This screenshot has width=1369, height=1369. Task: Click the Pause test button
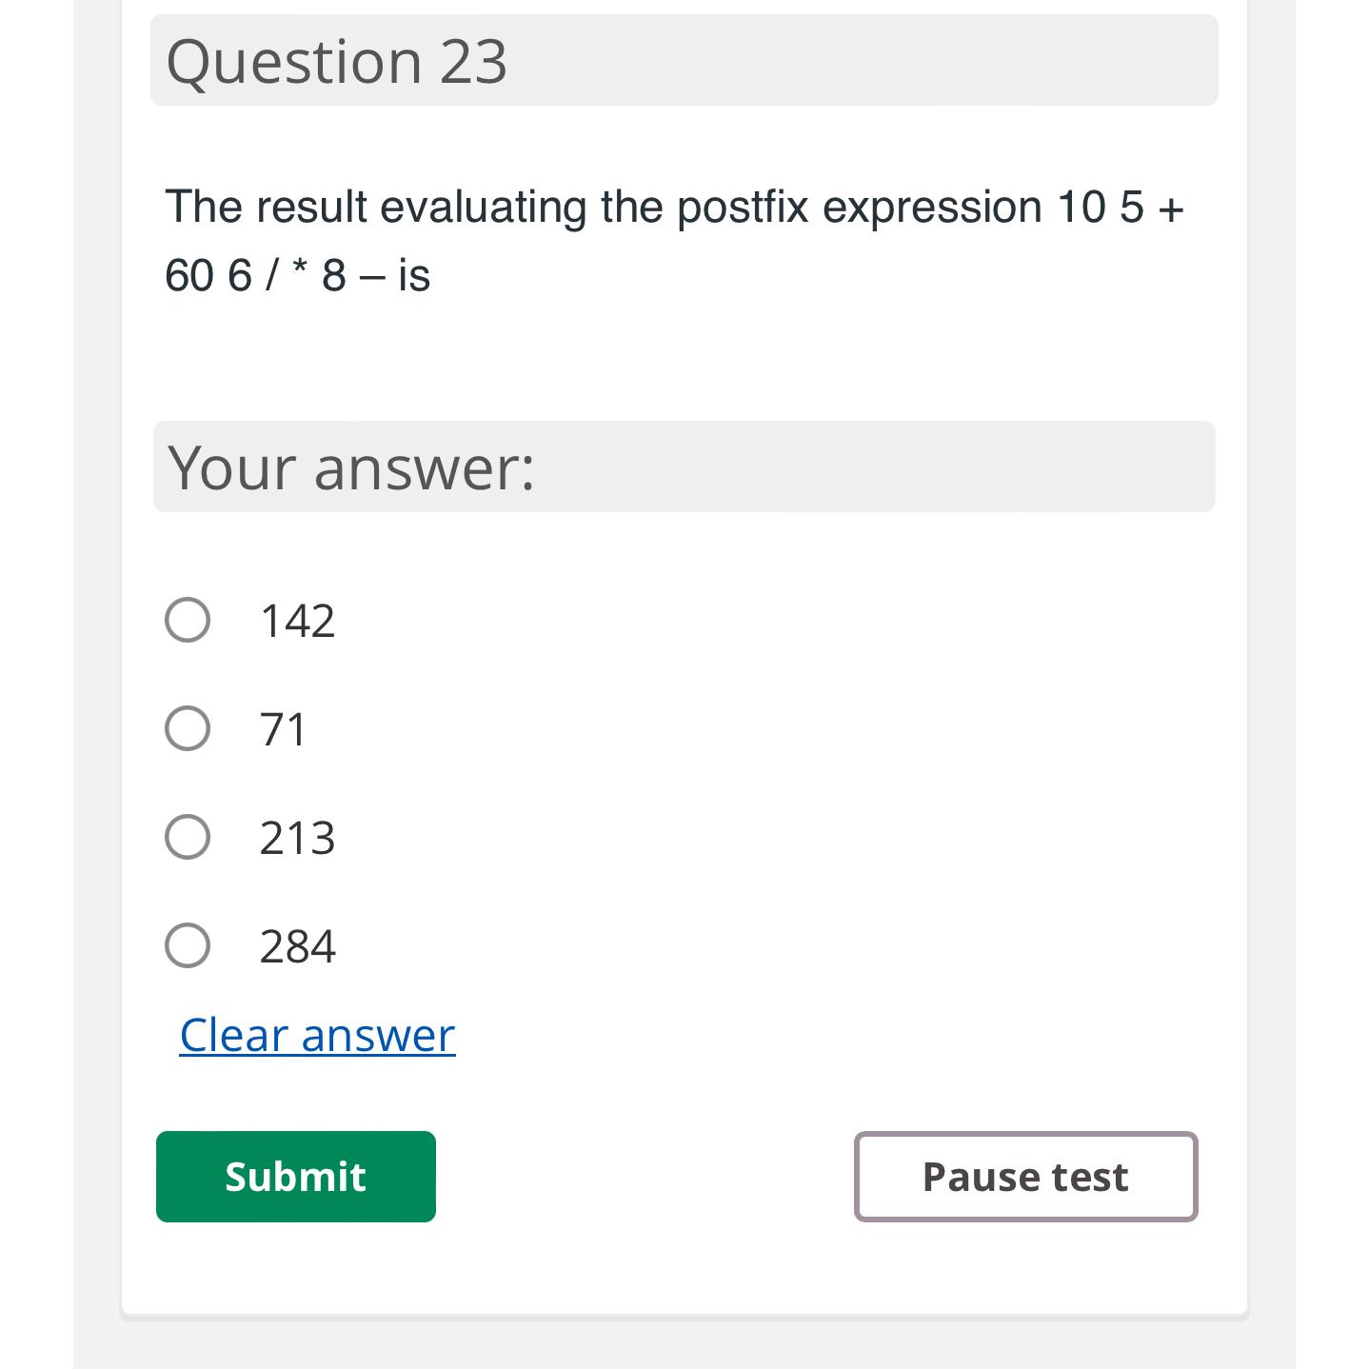click(x=1024, y=1177)
